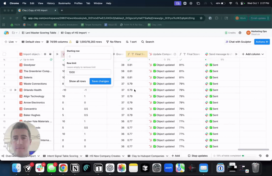Click the play icon on Orlando Health row

(x=15, y=90)
